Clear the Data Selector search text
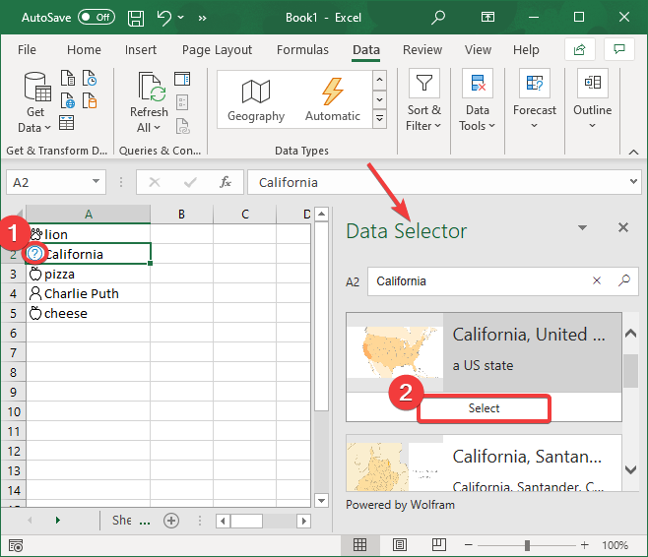Screen dimensions: 648x557 597,281
